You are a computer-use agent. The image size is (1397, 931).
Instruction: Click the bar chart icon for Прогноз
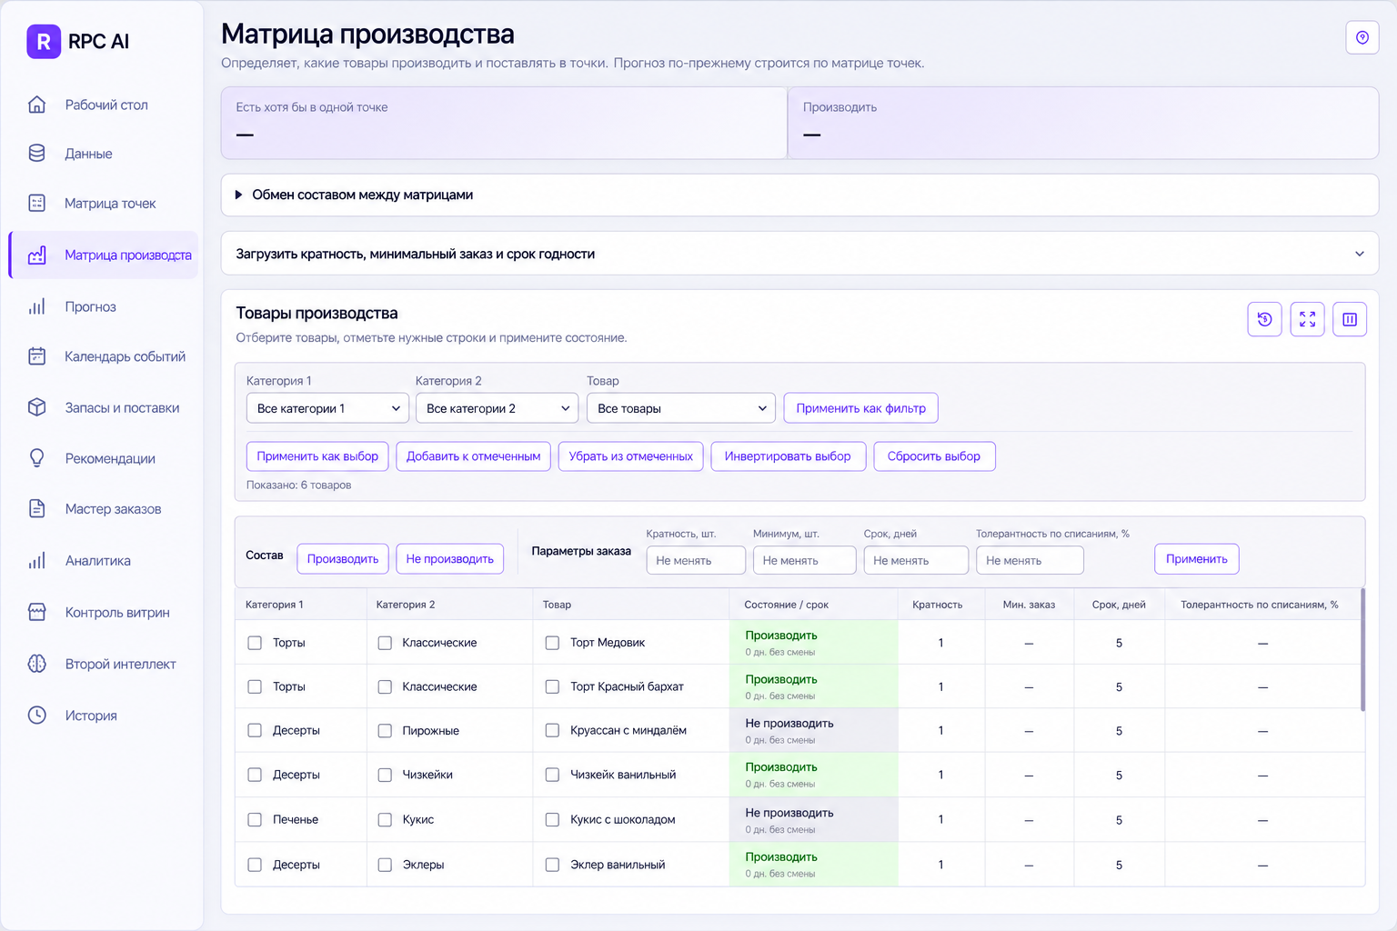point(36,306)
